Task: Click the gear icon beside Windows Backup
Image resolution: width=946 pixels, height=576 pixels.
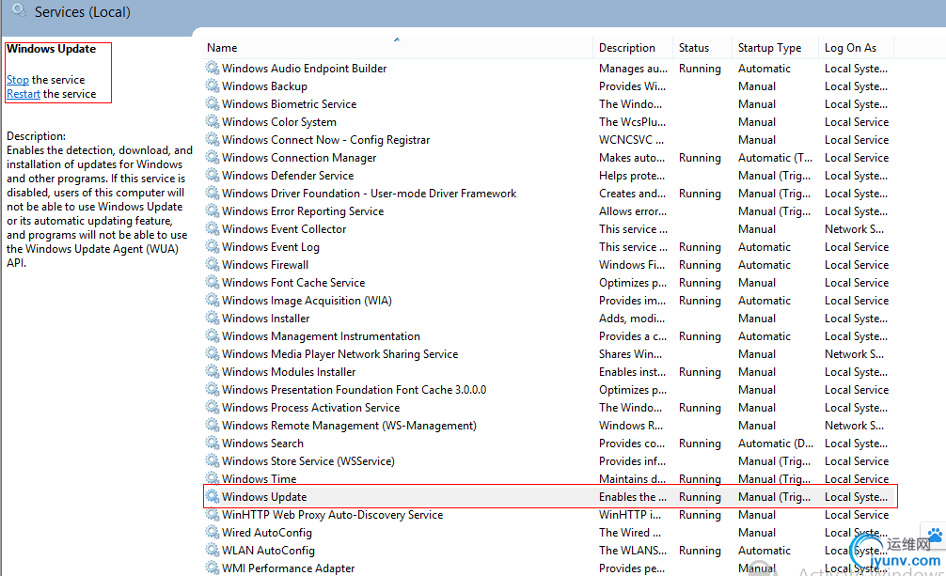Action: pyautogui.click(x=212, y=86)
